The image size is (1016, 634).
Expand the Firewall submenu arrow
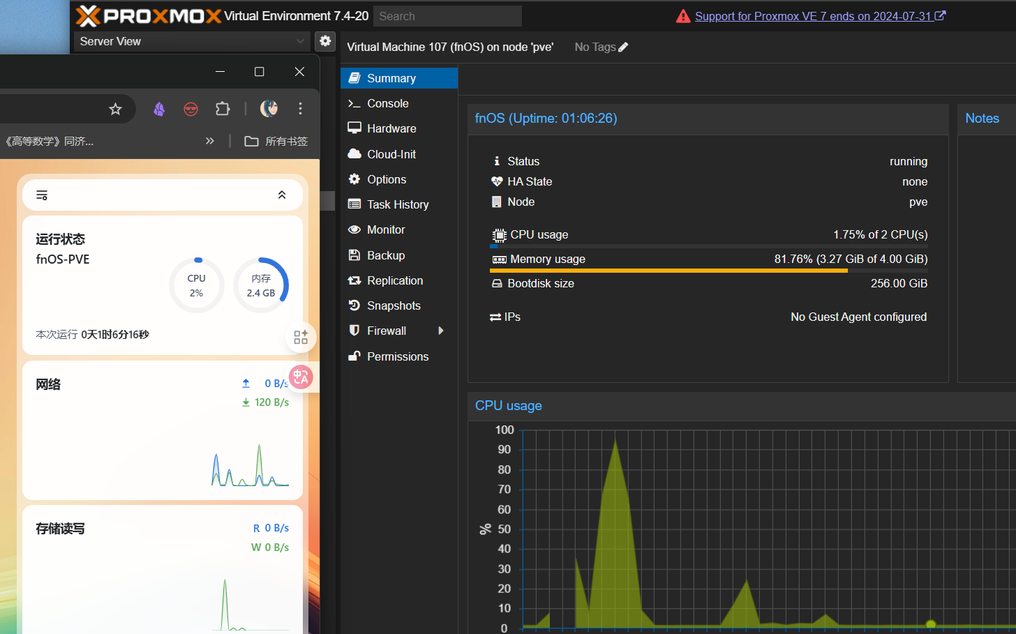point(441,331)
